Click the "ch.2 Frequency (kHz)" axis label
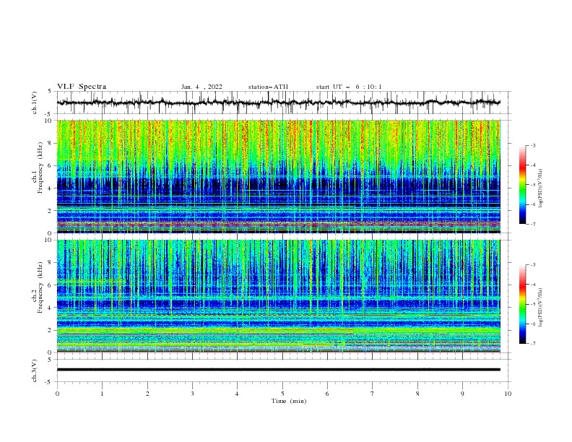The height and width of the screenshot is (442, 572). pyautogui.click(x=38, y=287)
